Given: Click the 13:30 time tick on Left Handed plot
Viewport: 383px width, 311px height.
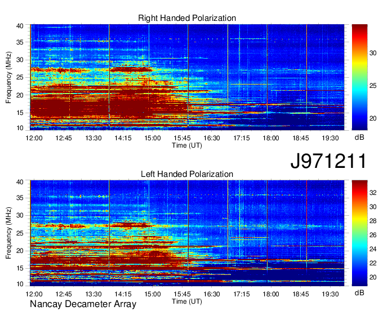Looking at the screenshot, I should tap(93, 294).
